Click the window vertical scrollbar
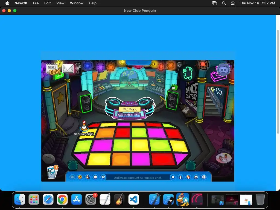Screen dimensions: 280x210 point(278,82)
